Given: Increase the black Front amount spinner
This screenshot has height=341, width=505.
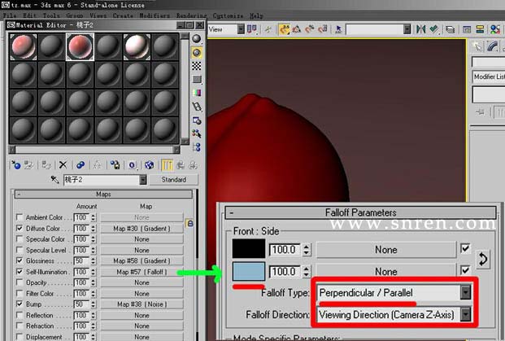Looking at the screenshot, I should (307, 247).
